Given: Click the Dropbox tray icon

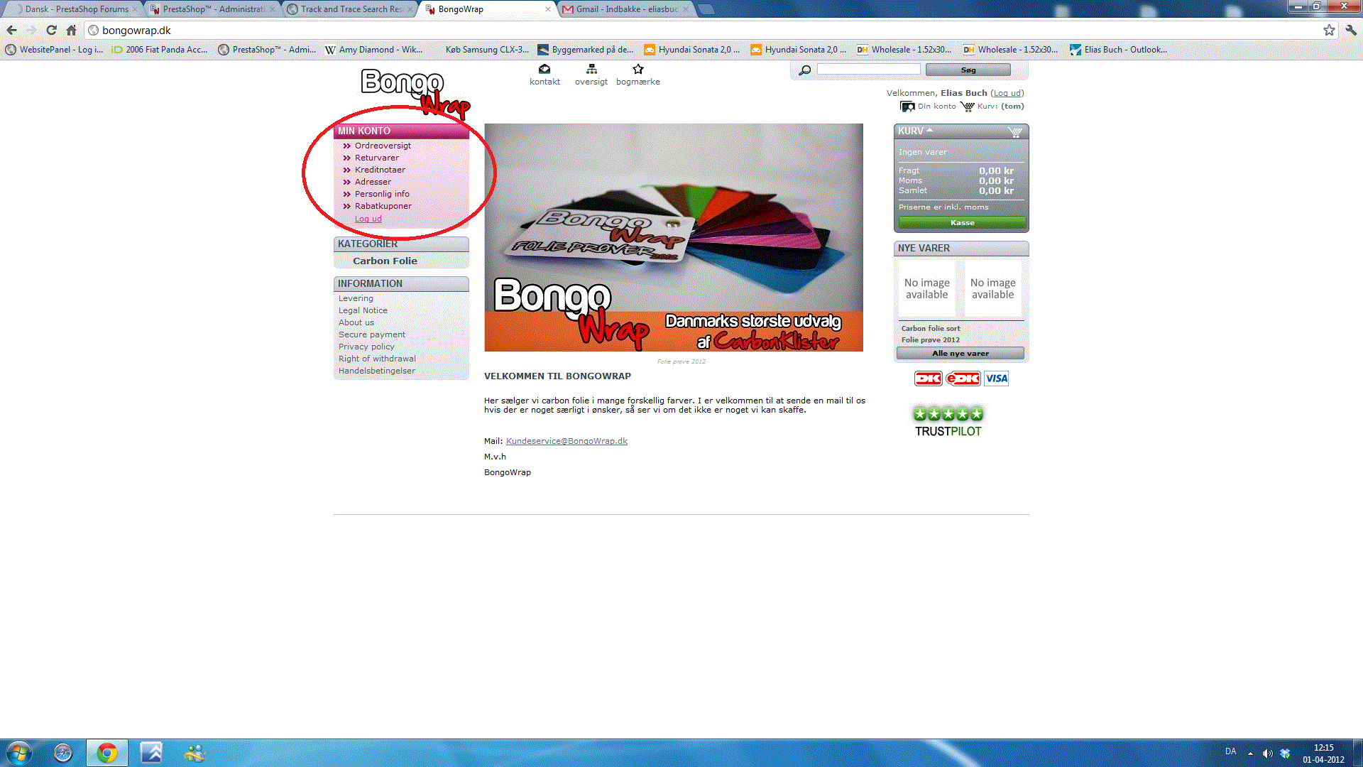Looking at the screenshot, I should tap(1285, 753).
